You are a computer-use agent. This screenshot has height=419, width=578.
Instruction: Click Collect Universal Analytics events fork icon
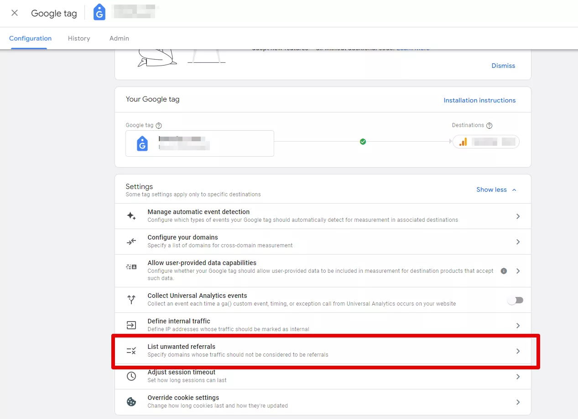[x=131, y=300]
